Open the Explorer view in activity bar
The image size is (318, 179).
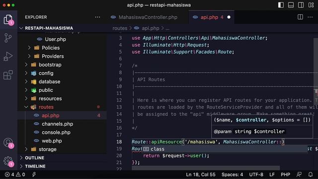coord(8,20)
